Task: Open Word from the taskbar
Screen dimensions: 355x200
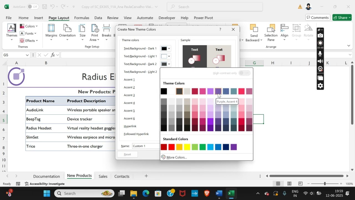Action: click(x=219, y=193)
